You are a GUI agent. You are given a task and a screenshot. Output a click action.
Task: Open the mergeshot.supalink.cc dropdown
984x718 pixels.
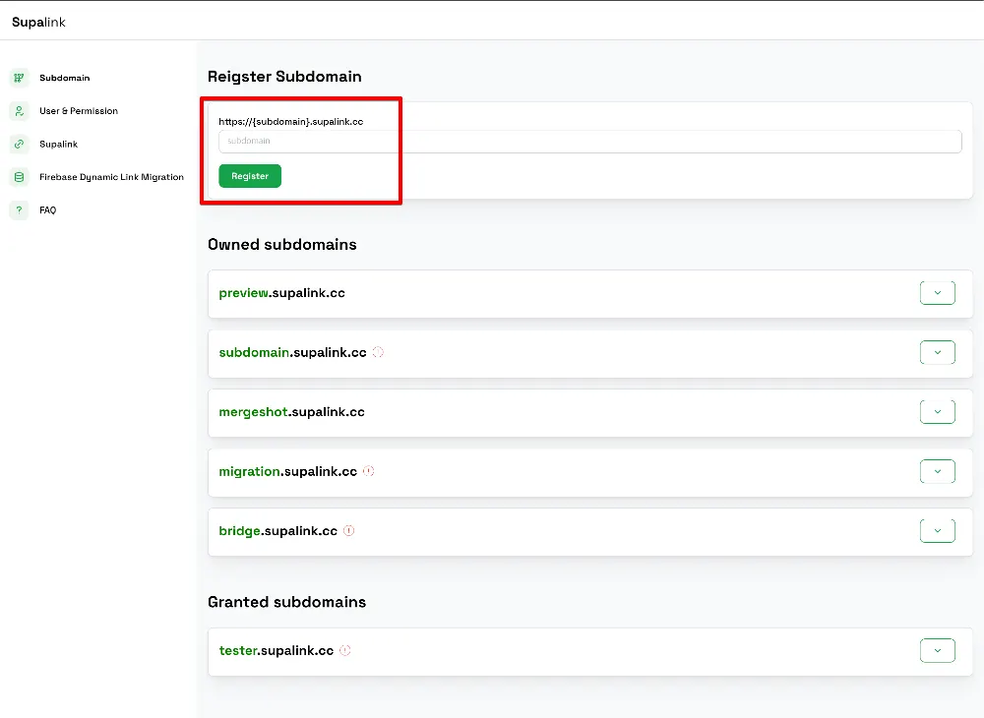coord(937,412)
